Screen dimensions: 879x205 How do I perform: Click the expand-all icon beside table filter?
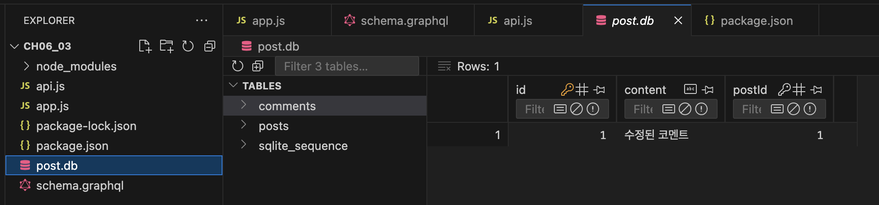tap(258, 66)
